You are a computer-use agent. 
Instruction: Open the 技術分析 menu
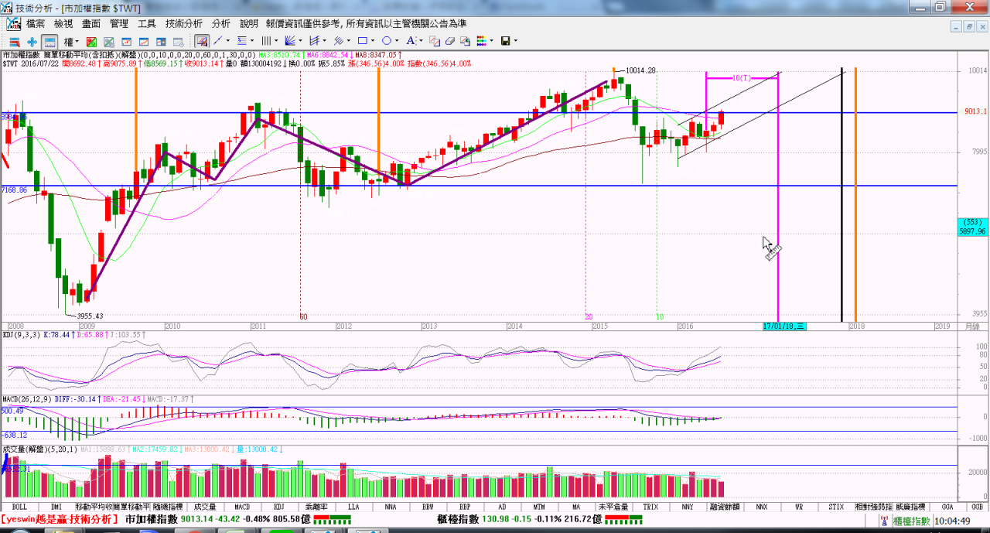(x=184, y=24)
